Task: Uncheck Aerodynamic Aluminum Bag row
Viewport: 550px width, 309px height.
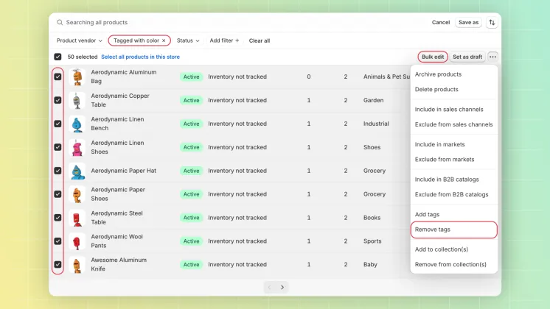Action: coord(58,77)
